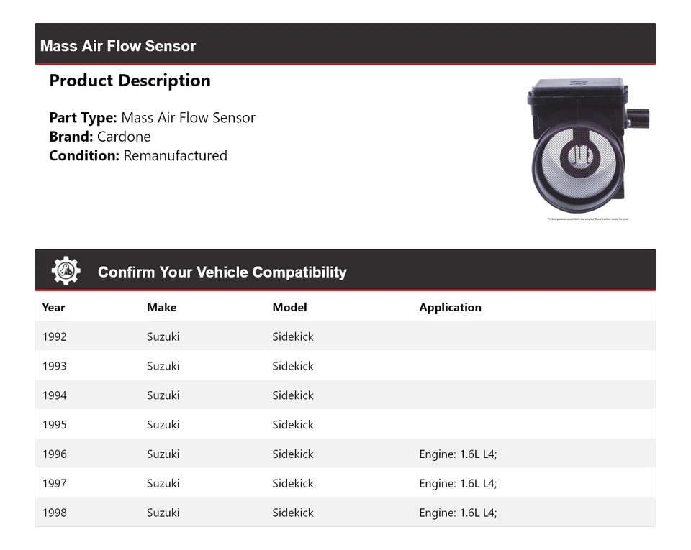
Task: Click the Mass Air Flow Sensor title bar
Action: pos(118,46)
